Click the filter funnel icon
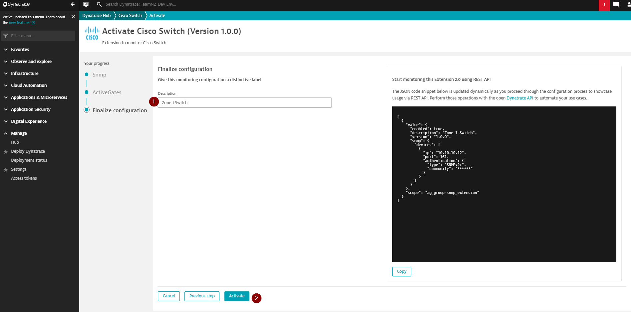 point(6,36)
